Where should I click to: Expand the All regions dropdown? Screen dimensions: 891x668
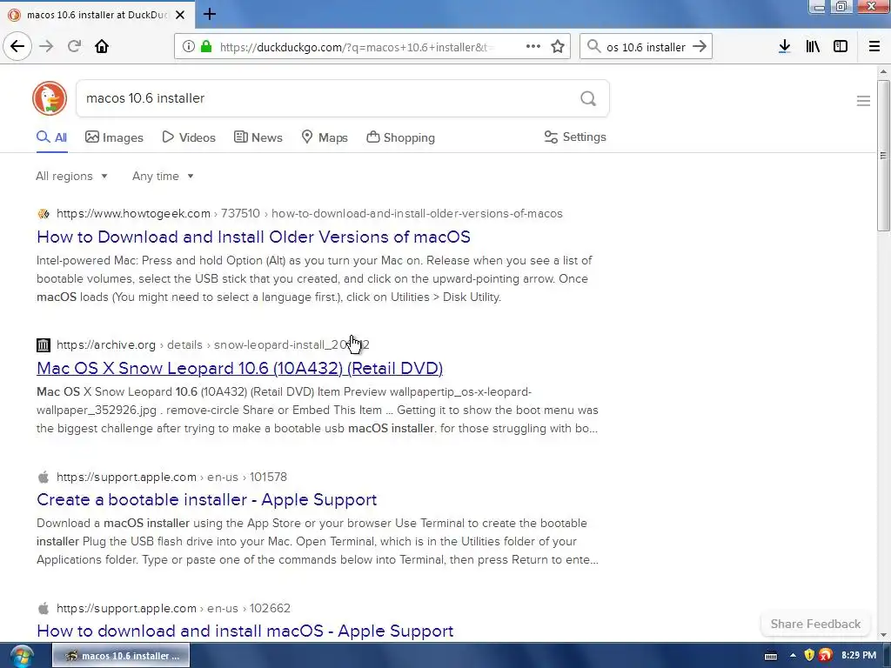(71, 176)
